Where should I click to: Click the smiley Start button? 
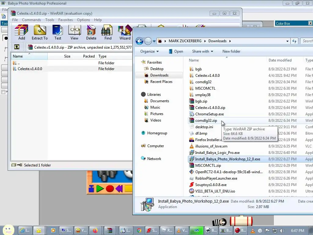pyautogui.click(x=8, y=230)
